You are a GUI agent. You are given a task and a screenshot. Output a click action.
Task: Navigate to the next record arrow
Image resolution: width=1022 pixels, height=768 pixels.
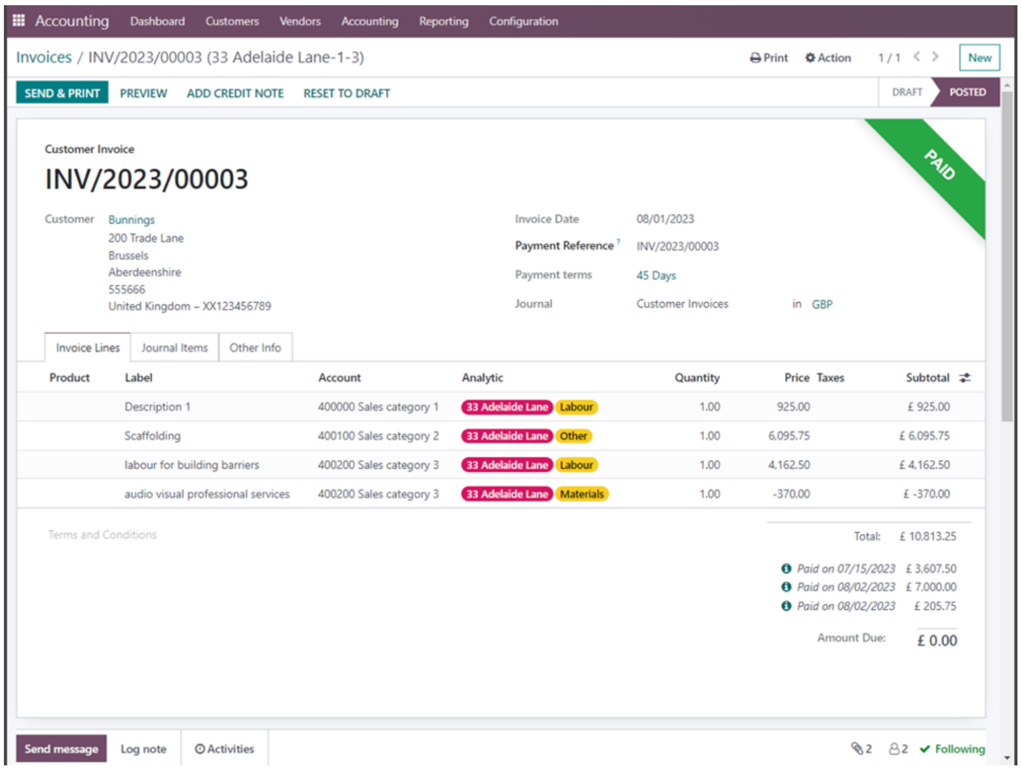[935, 58]
